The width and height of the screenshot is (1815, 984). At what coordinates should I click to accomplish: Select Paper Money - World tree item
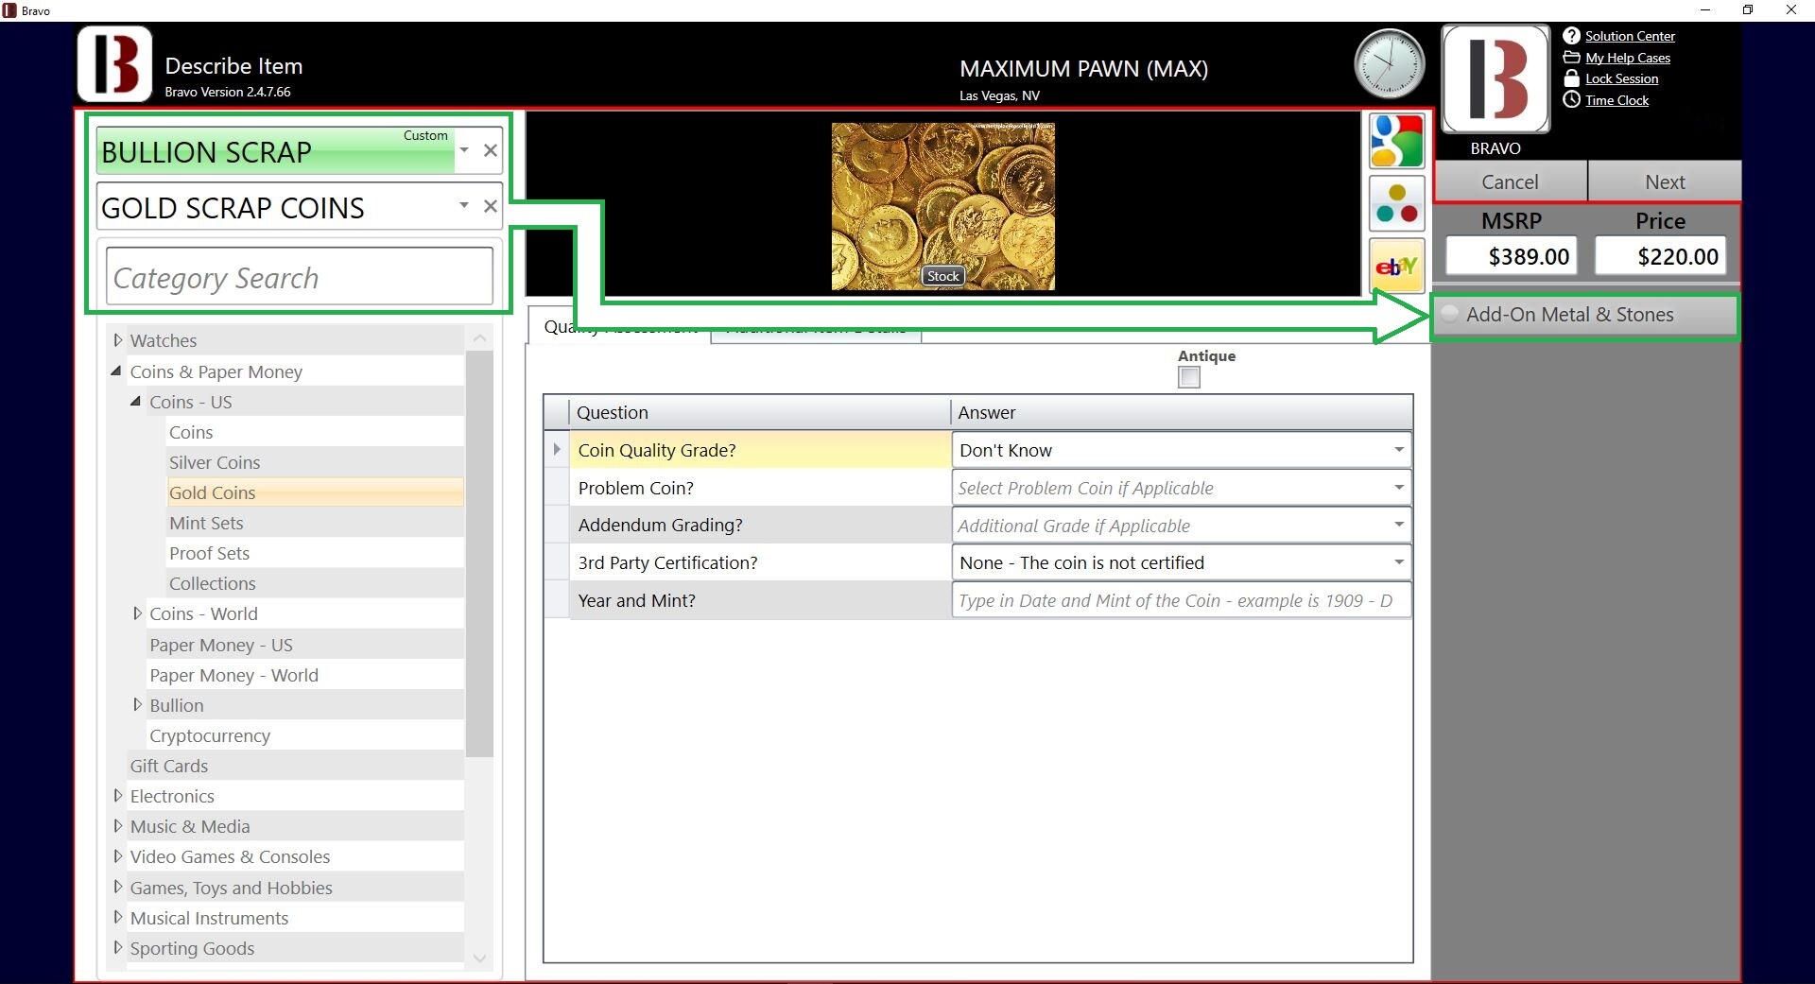point(233,675)
